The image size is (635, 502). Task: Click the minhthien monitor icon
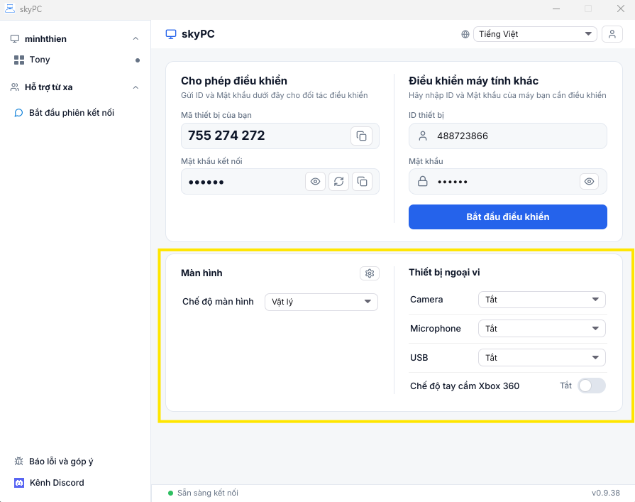pos(15,39)
